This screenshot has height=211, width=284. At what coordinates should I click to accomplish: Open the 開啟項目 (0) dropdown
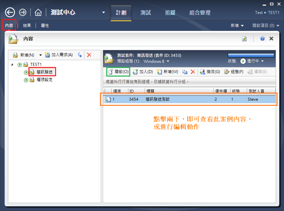pos(266,26)
